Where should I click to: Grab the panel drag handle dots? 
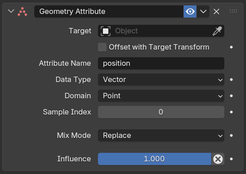click(x=233, y=11)
